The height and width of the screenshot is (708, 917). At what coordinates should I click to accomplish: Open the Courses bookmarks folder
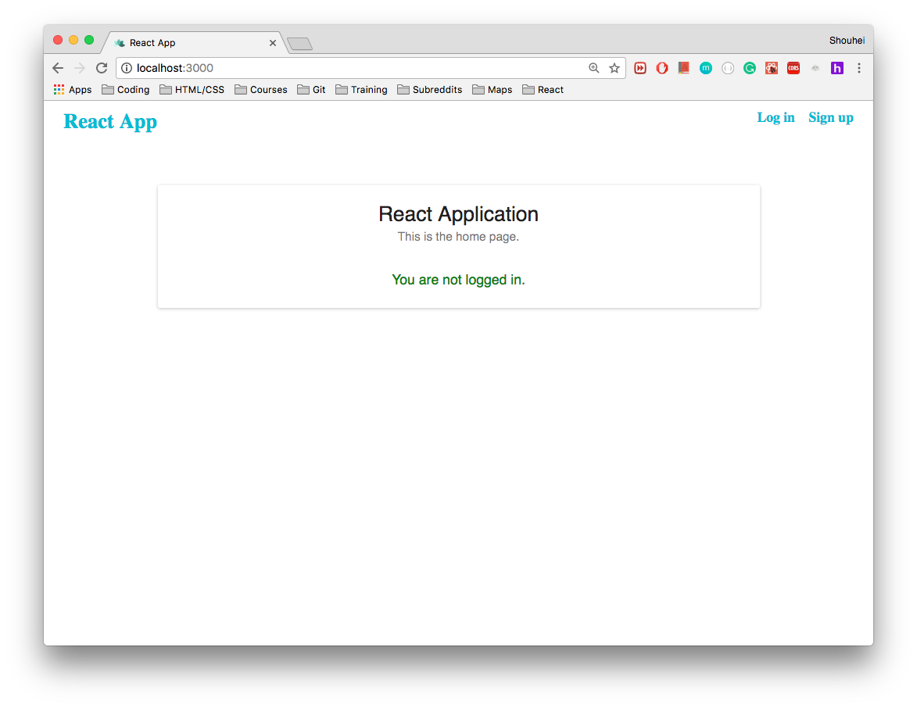261,89
